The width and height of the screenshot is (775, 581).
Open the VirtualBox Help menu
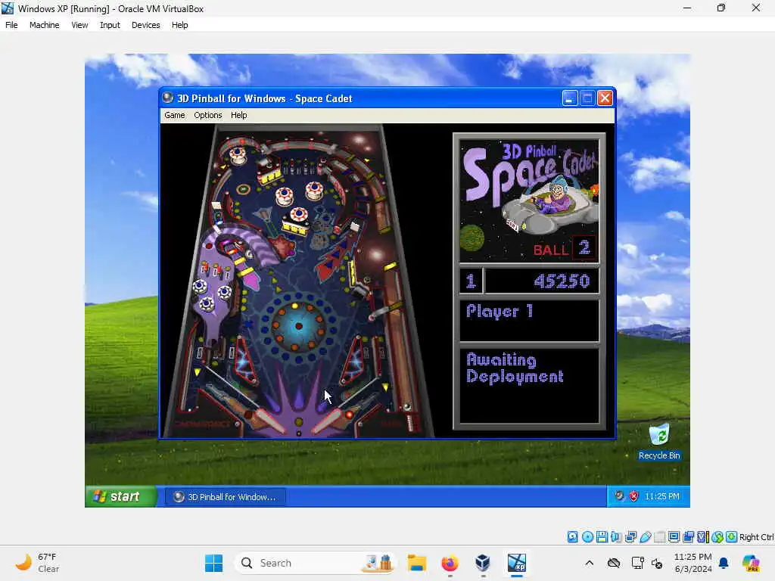[x=179, y=25]
